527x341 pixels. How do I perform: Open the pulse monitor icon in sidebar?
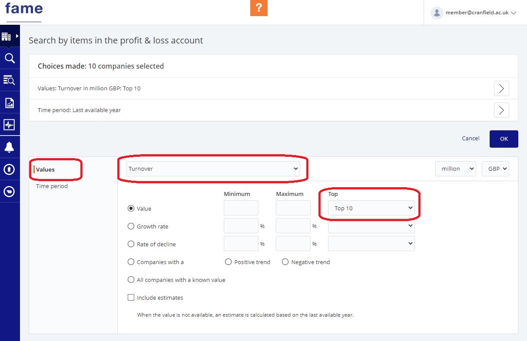coord(10,125)
